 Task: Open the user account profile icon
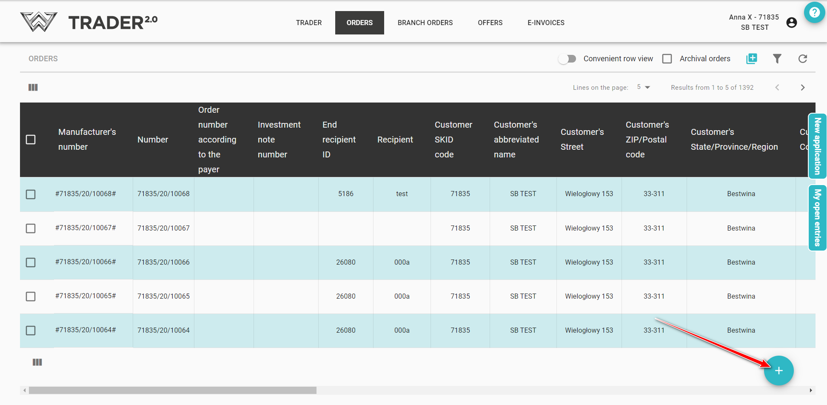(x=791, y=23)
